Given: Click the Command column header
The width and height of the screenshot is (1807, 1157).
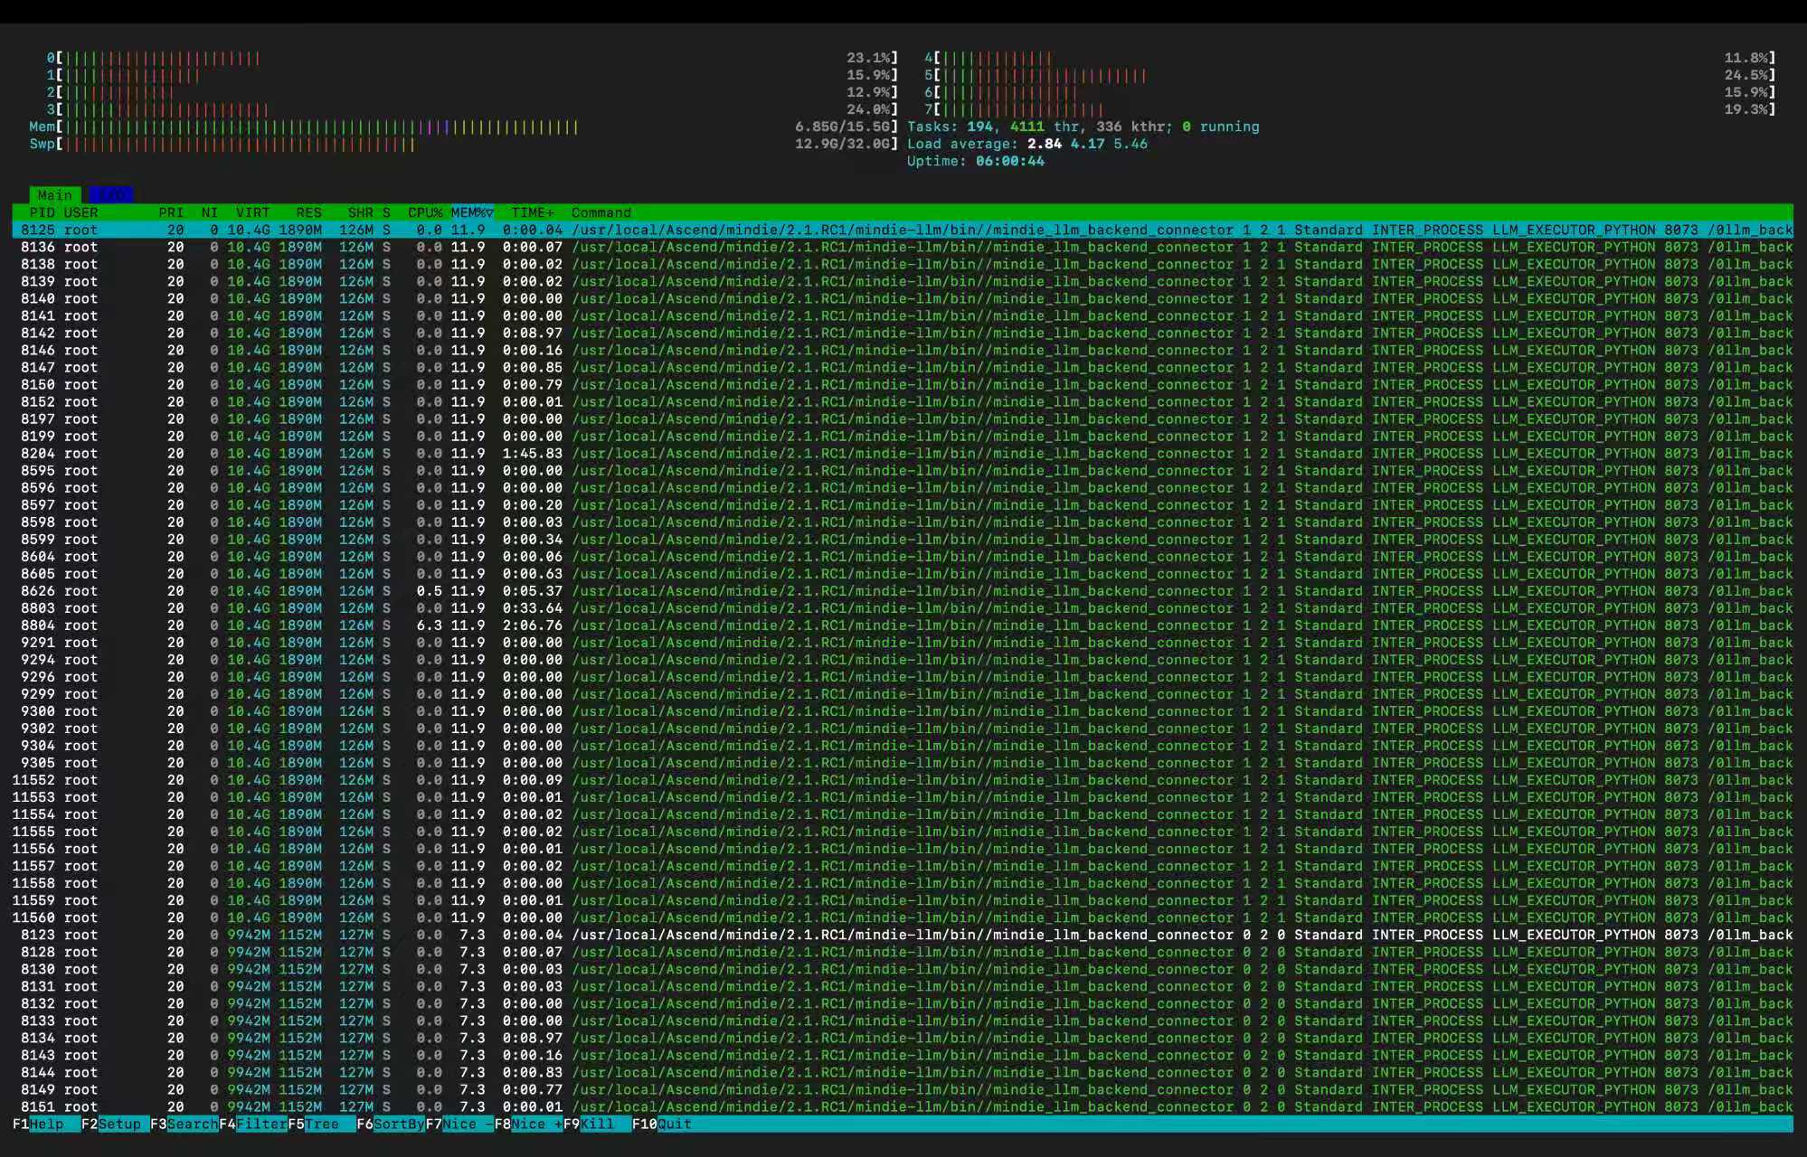Looking at the screenshot, I should (x=601, y=213).
